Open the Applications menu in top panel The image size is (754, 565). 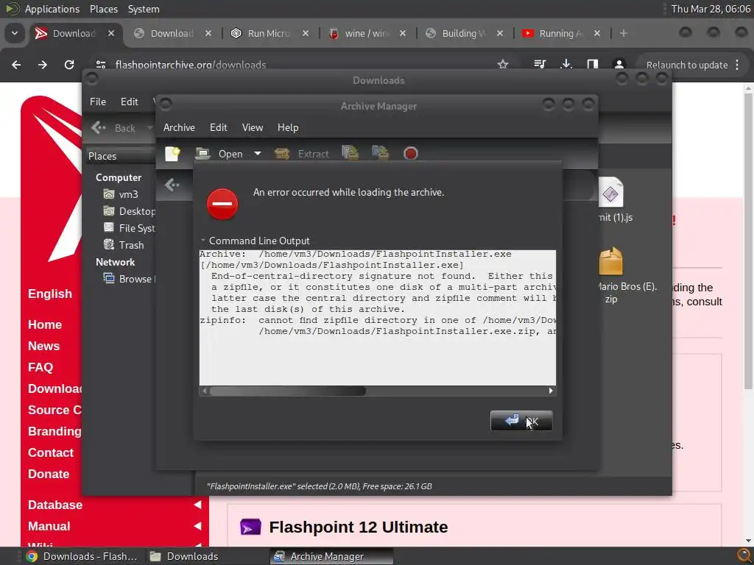(52, 9)
